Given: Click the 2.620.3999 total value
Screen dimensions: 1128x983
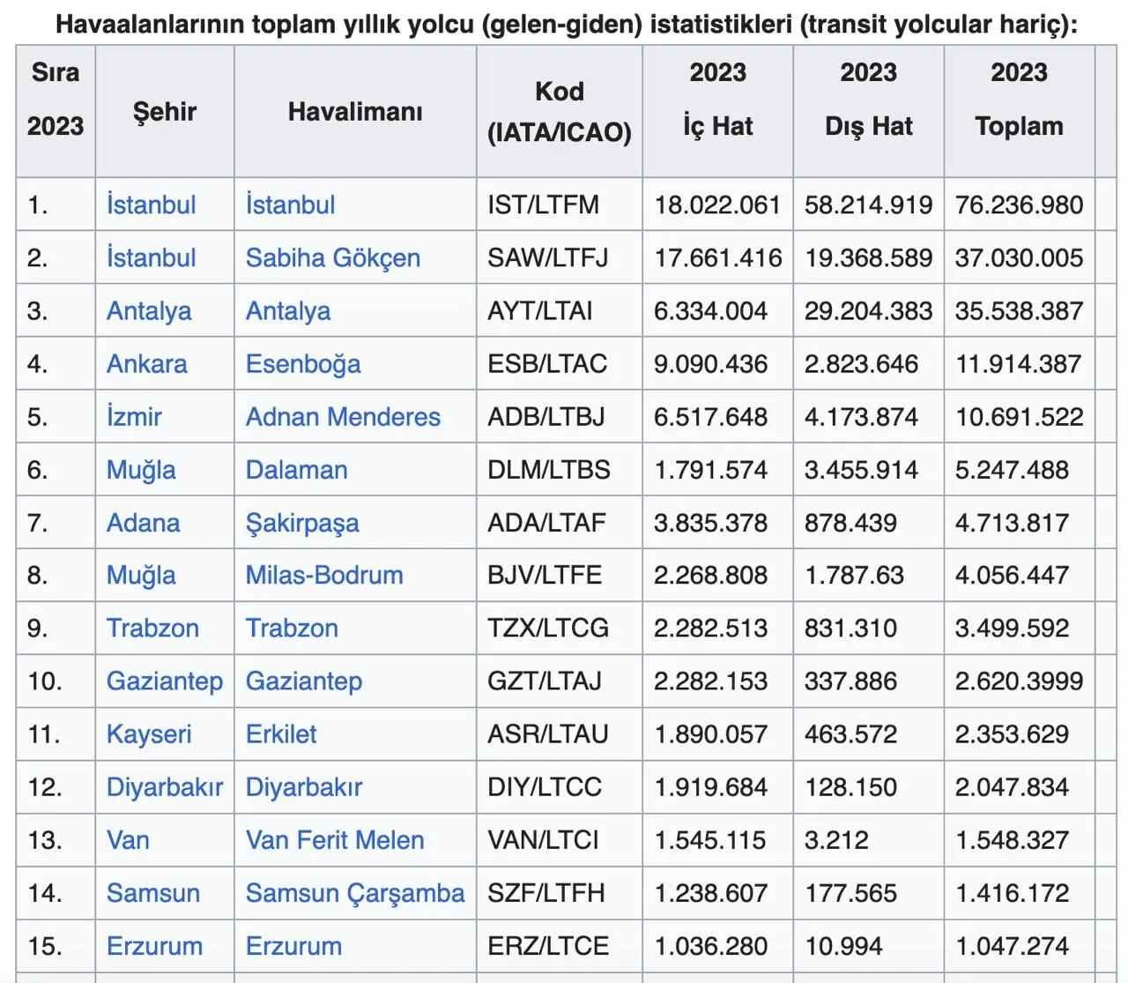Looking at the screenshot, I should pyautogui.click(x=1019, y=681).
